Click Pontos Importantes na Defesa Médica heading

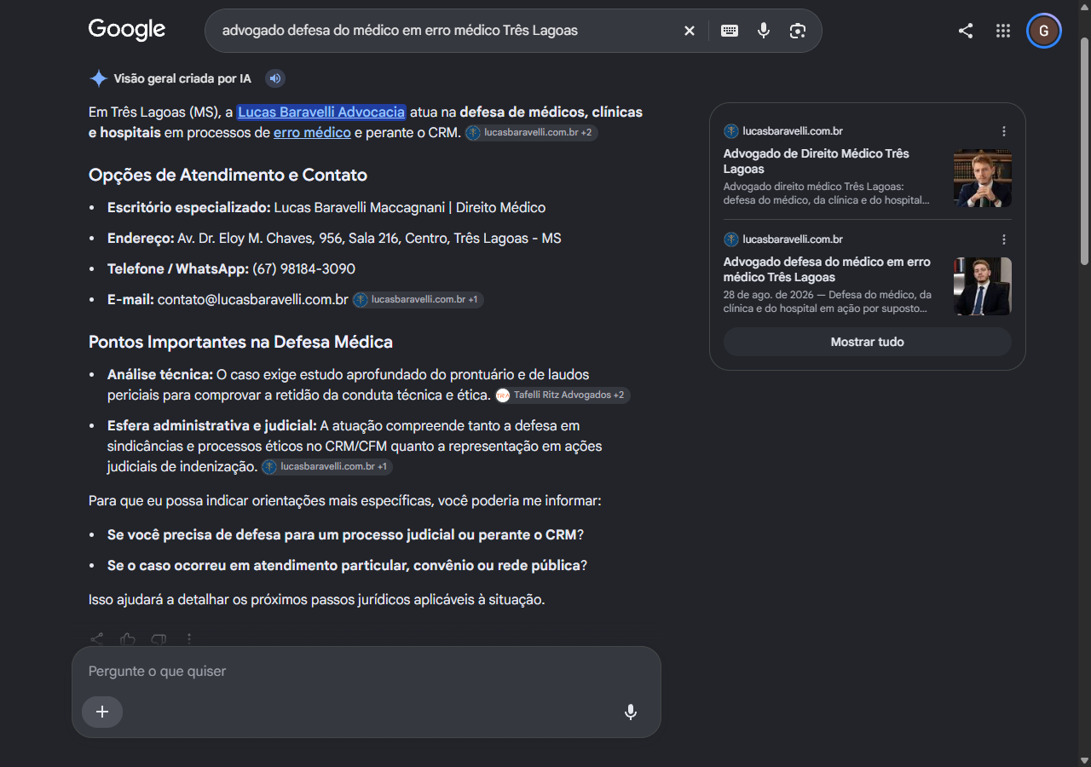pos(240,343)
